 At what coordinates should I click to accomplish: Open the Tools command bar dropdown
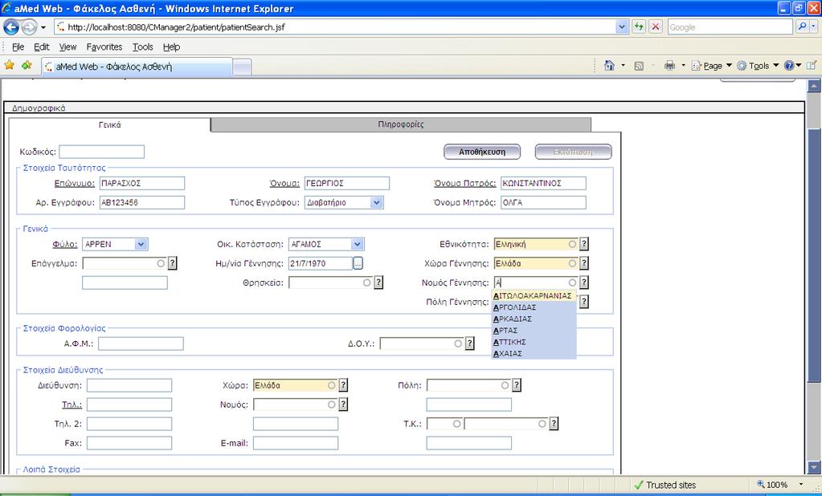click(x=758, y=66)
